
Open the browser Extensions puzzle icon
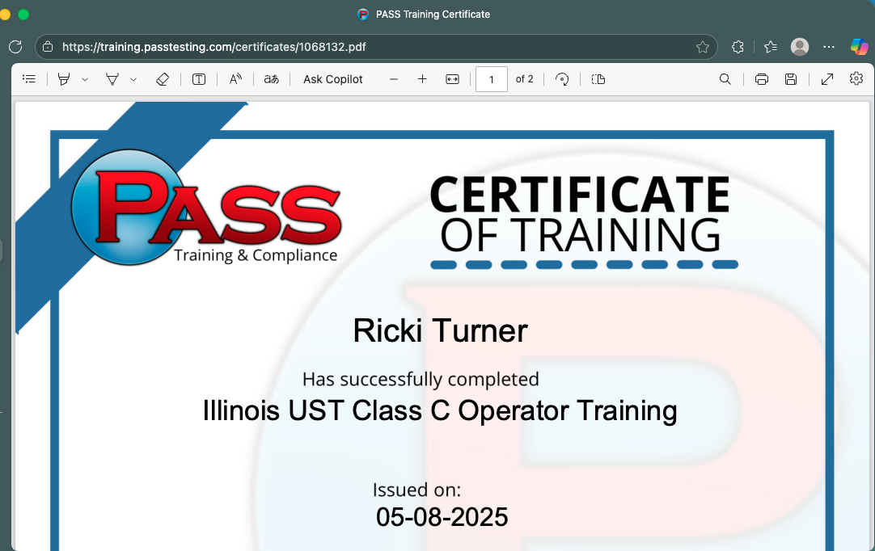(738, 47)
